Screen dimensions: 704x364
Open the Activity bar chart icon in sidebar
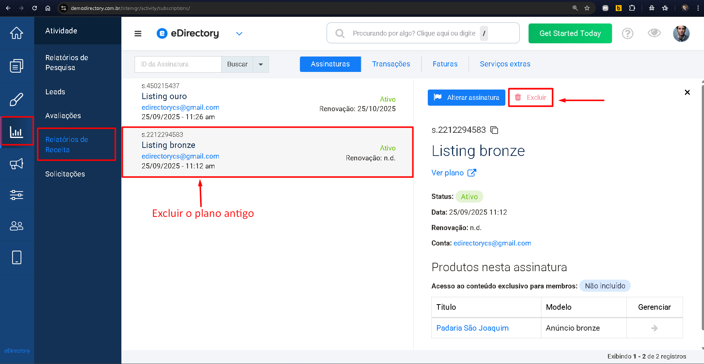coord(17,131)
